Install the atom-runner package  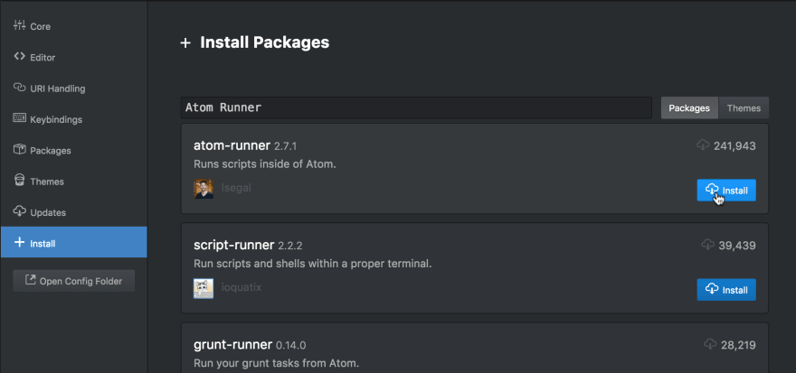[x=726, y=190]
